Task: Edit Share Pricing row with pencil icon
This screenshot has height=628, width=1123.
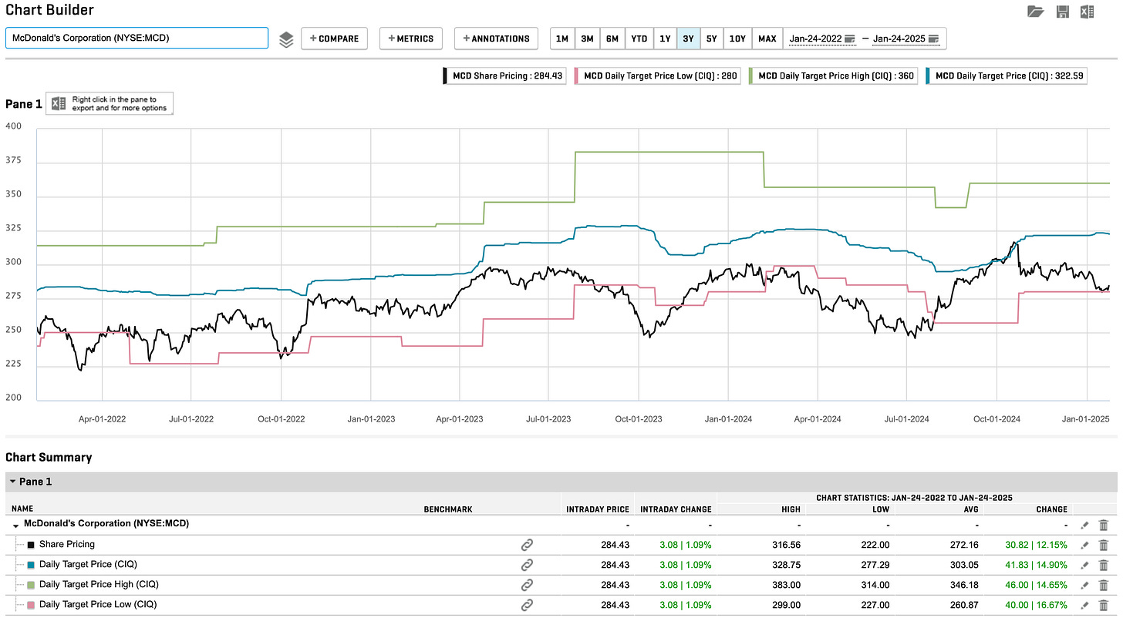Action: pos(1084,545)
